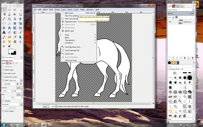203x127 pixels.
Task: Click the anchor layer icon in Layers panel
Action: click(189, 58)
